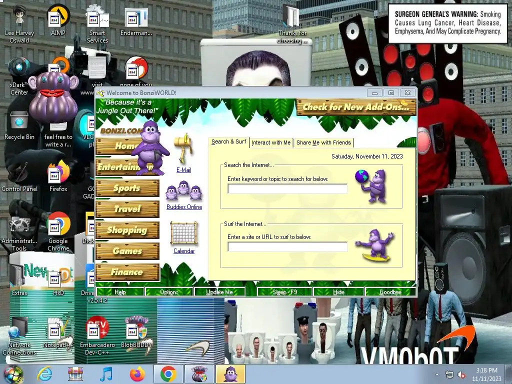This screenshot has width=512, height=384.
Task: Open the blob buddy taskbar button
Action: click(x=199, y=374)
